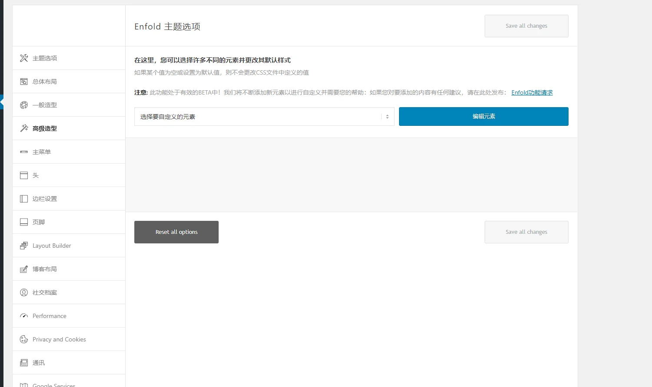Click the cookie icon beside Privacy and Cookies
652x387 pixels.
[24, 339]
